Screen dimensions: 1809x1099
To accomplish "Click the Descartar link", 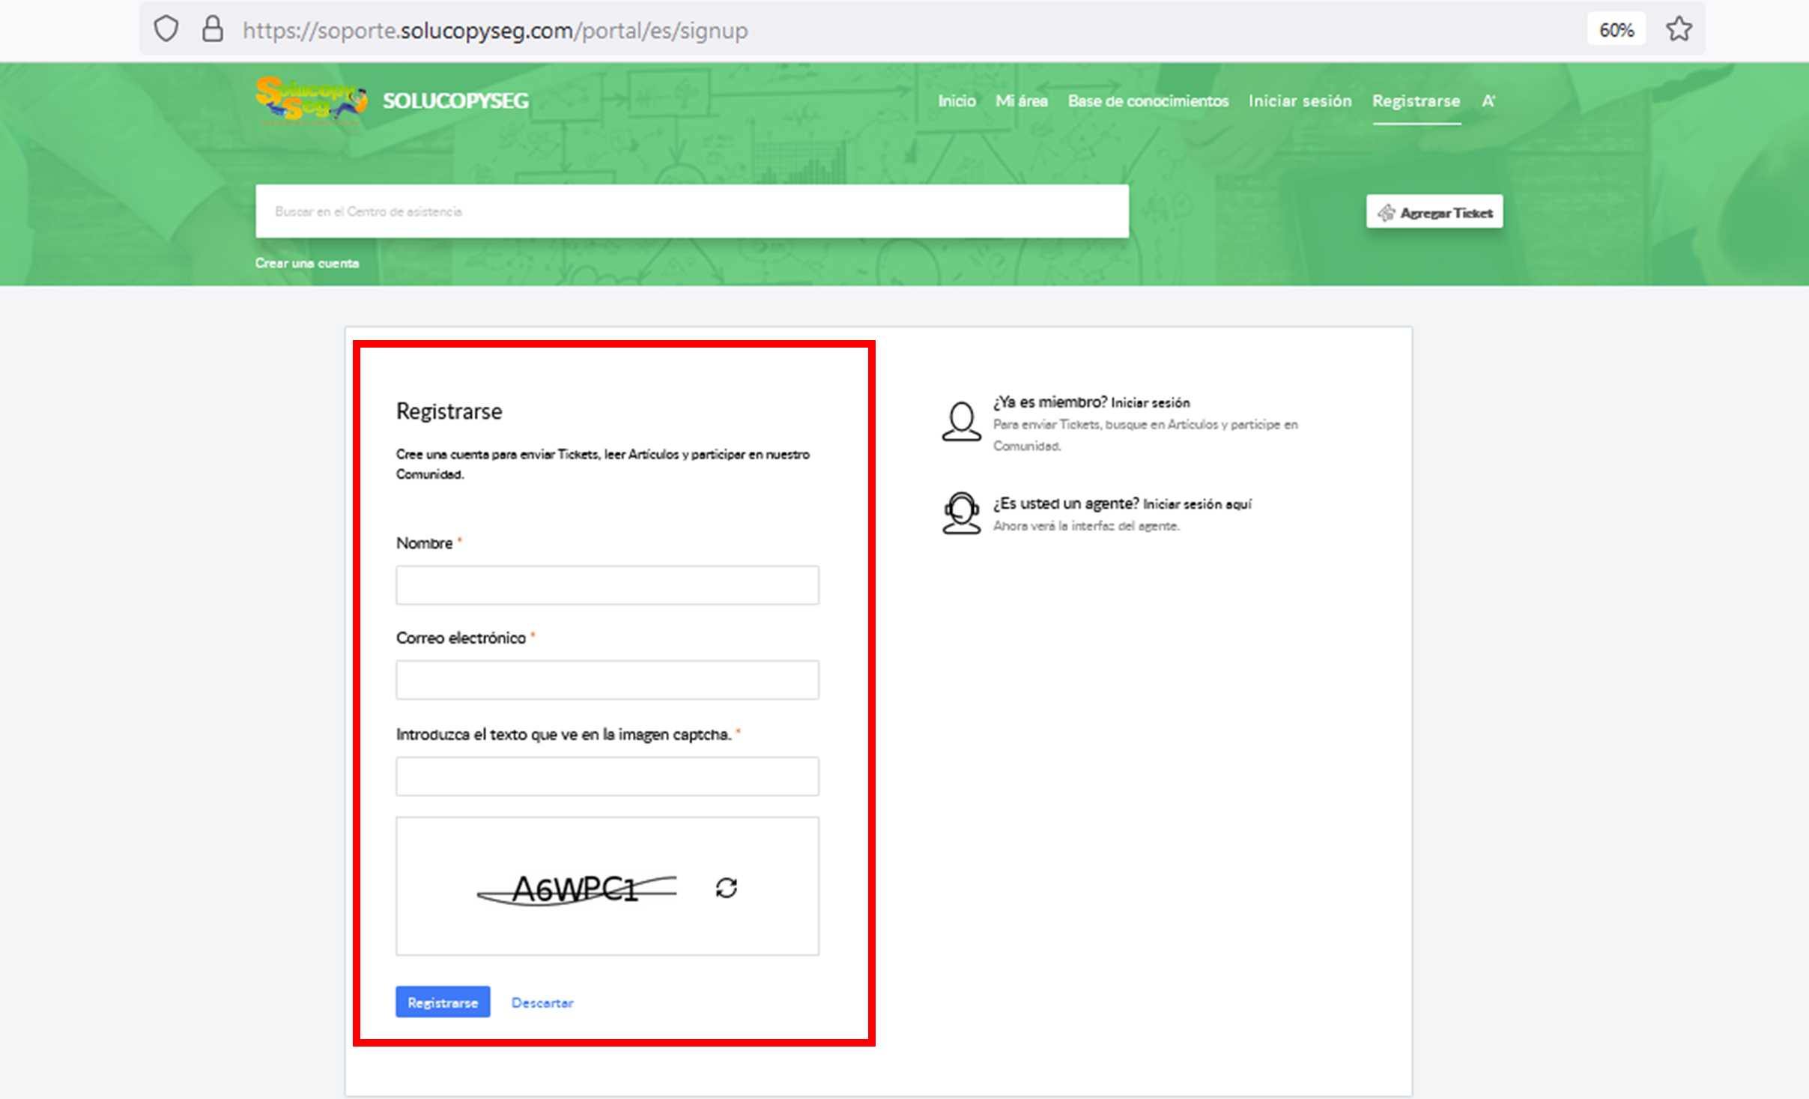I will pyautogui.click(x=542, y=1002).
